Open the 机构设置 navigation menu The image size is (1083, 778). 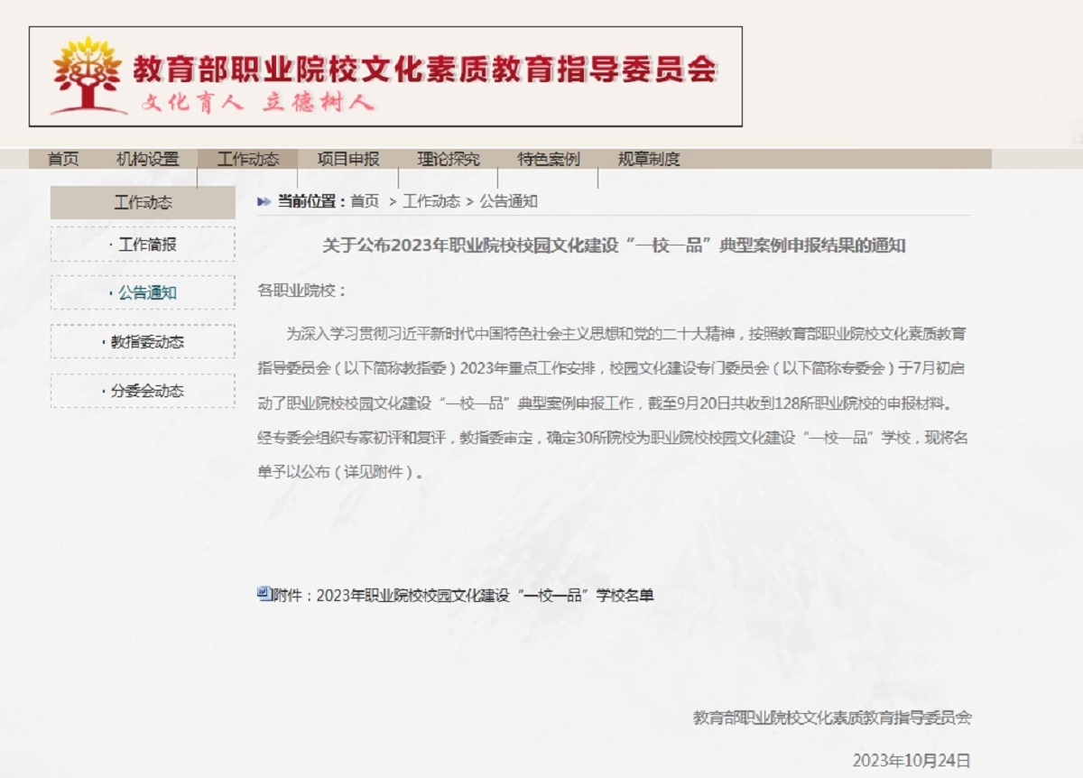tap(148, 160)
